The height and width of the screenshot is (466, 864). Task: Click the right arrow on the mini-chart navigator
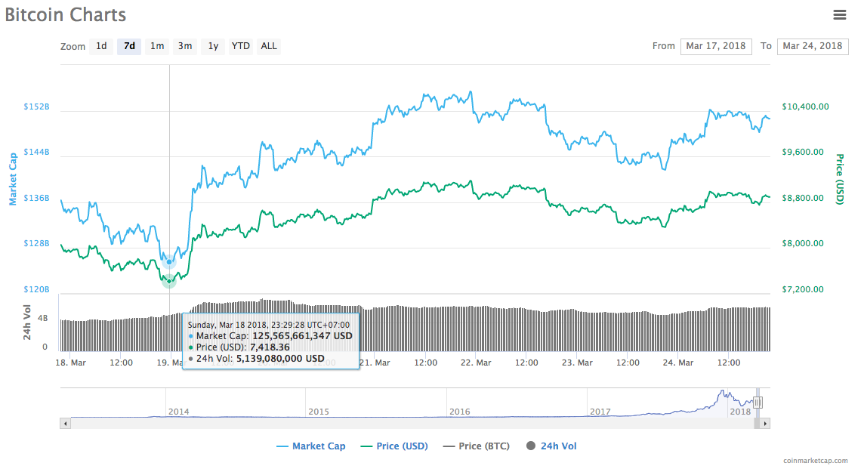(x=765, y=423)
